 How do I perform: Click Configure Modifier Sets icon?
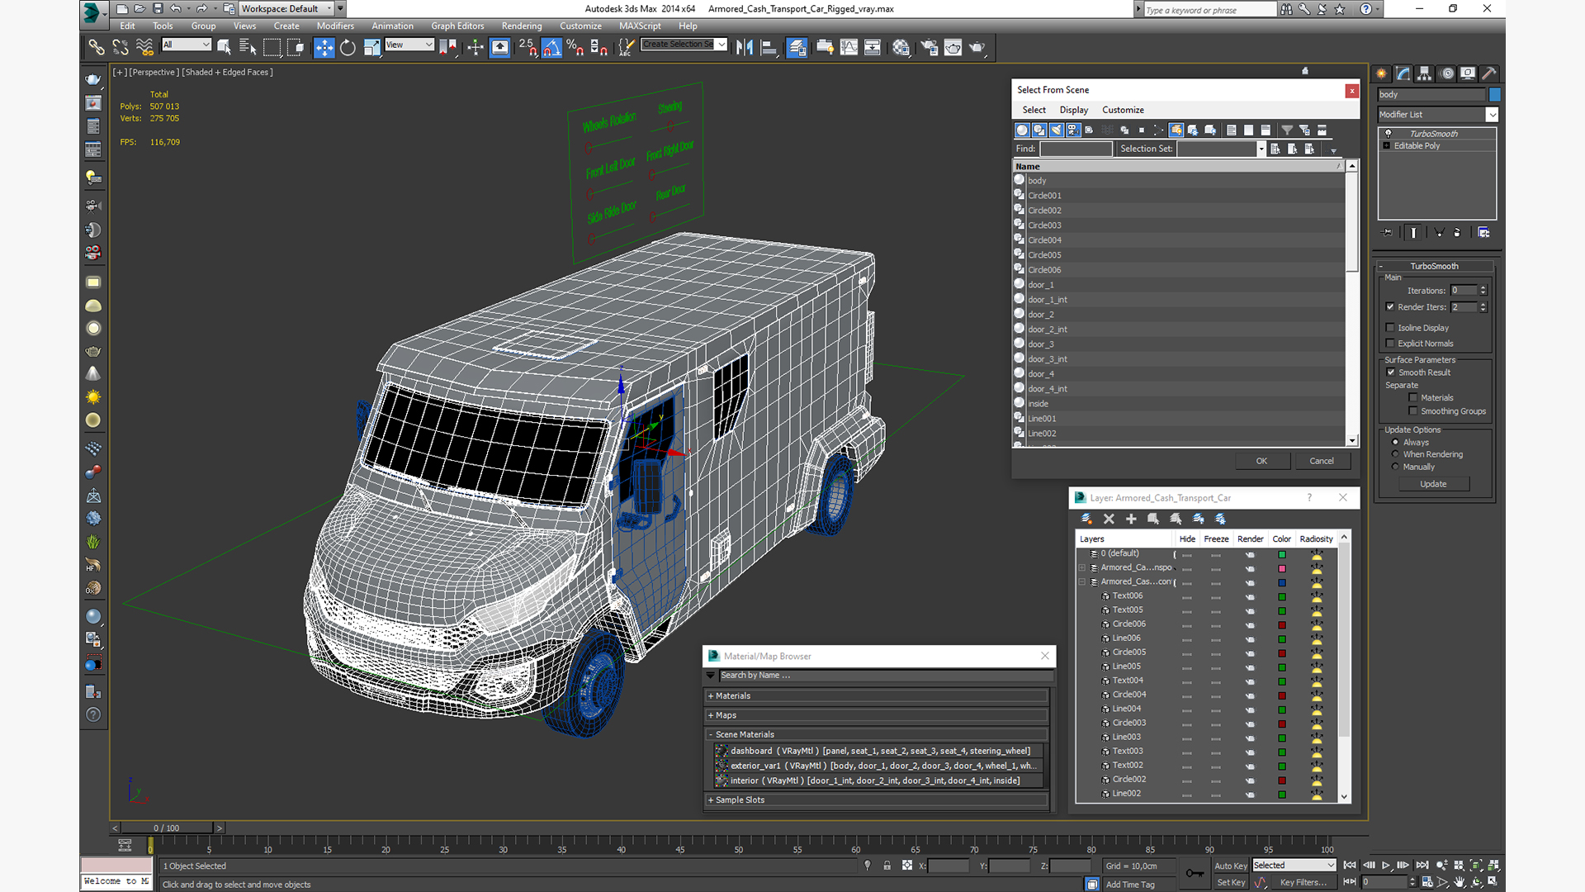click(1483, 233)
